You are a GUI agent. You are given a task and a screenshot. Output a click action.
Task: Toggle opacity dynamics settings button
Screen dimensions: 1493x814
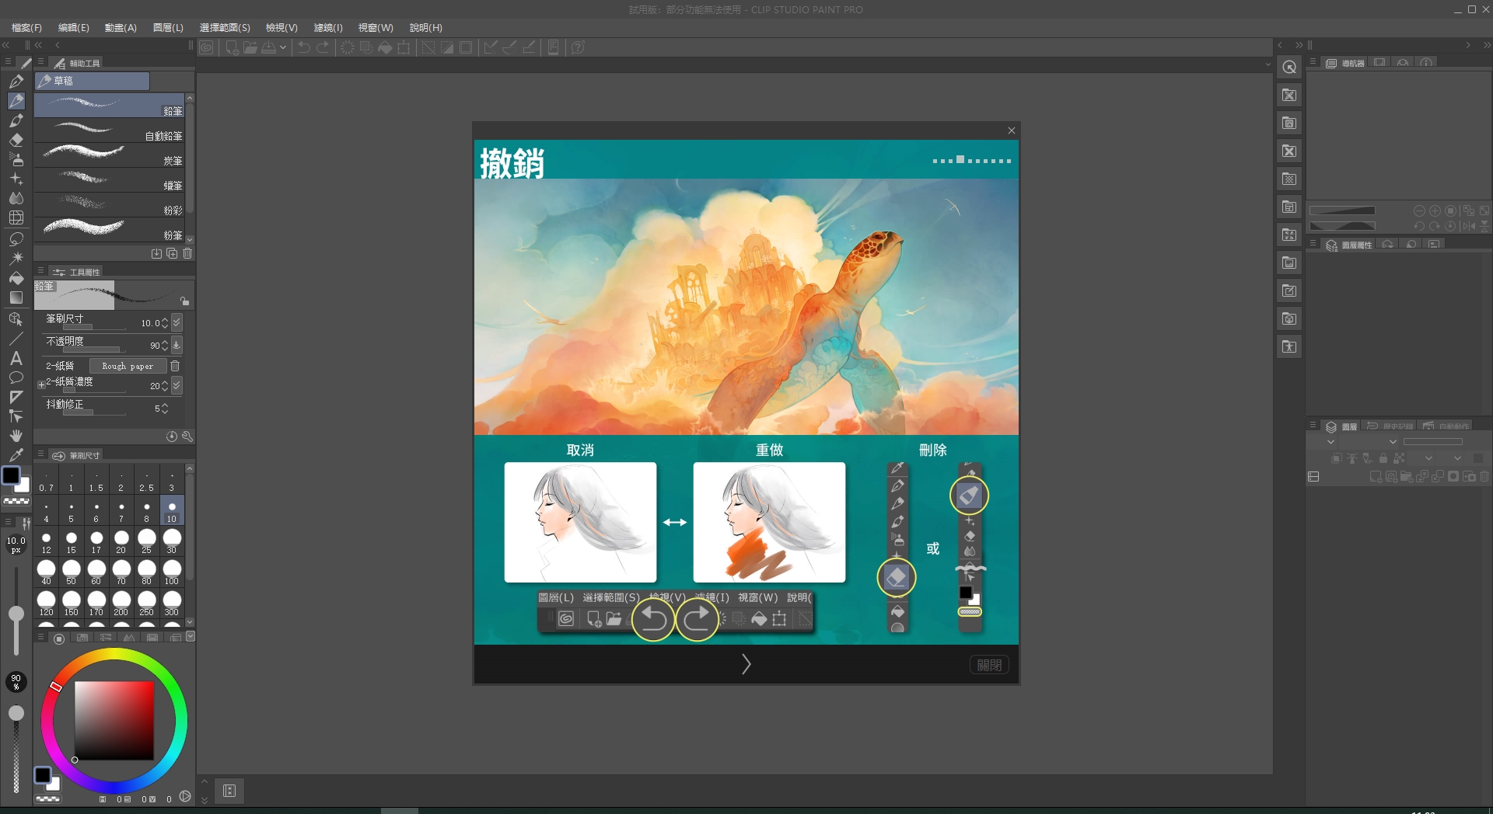pyautogui.click(x=177, y=345)
